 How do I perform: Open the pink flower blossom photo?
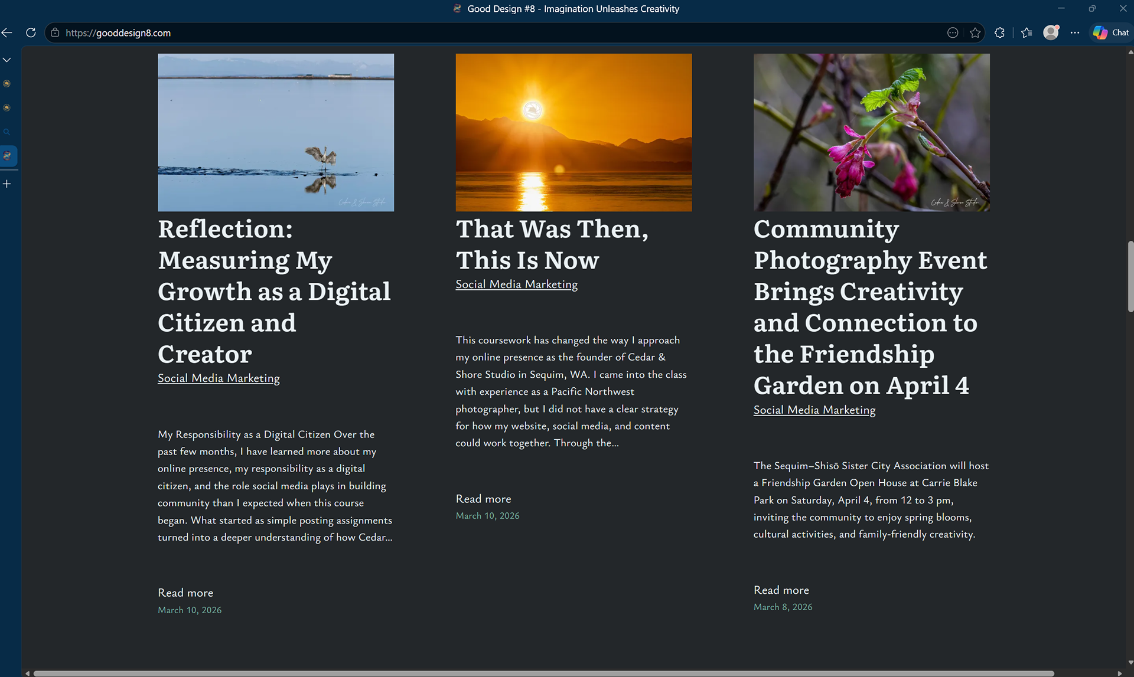point(872,132)
